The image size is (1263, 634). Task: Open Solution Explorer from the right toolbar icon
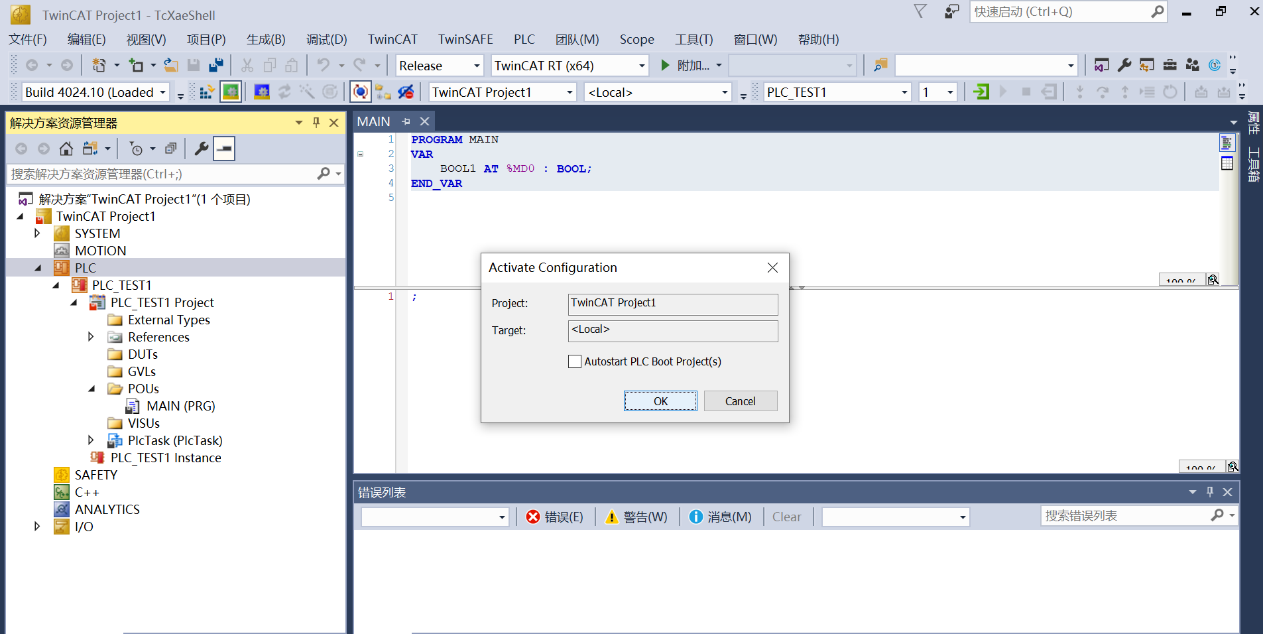tap(1101, 65)
